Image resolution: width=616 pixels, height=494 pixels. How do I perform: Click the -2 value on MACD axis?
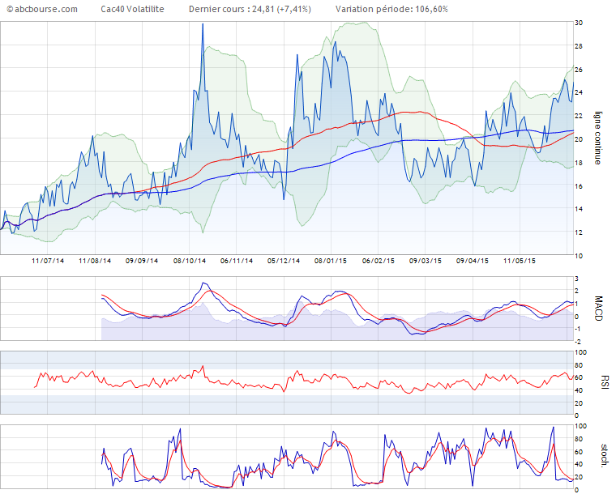click(576, 342)
